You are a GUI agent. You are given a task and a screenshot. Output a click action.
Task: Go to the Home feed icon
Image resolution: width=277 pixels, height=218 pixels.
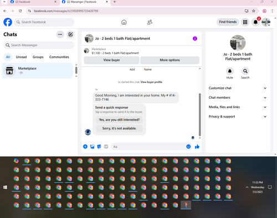(x=124, y=22)
